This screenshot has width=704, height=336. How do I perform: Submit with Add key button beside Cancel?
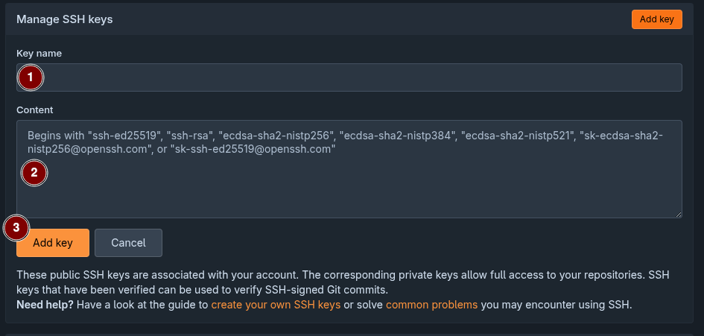[53, 243]
